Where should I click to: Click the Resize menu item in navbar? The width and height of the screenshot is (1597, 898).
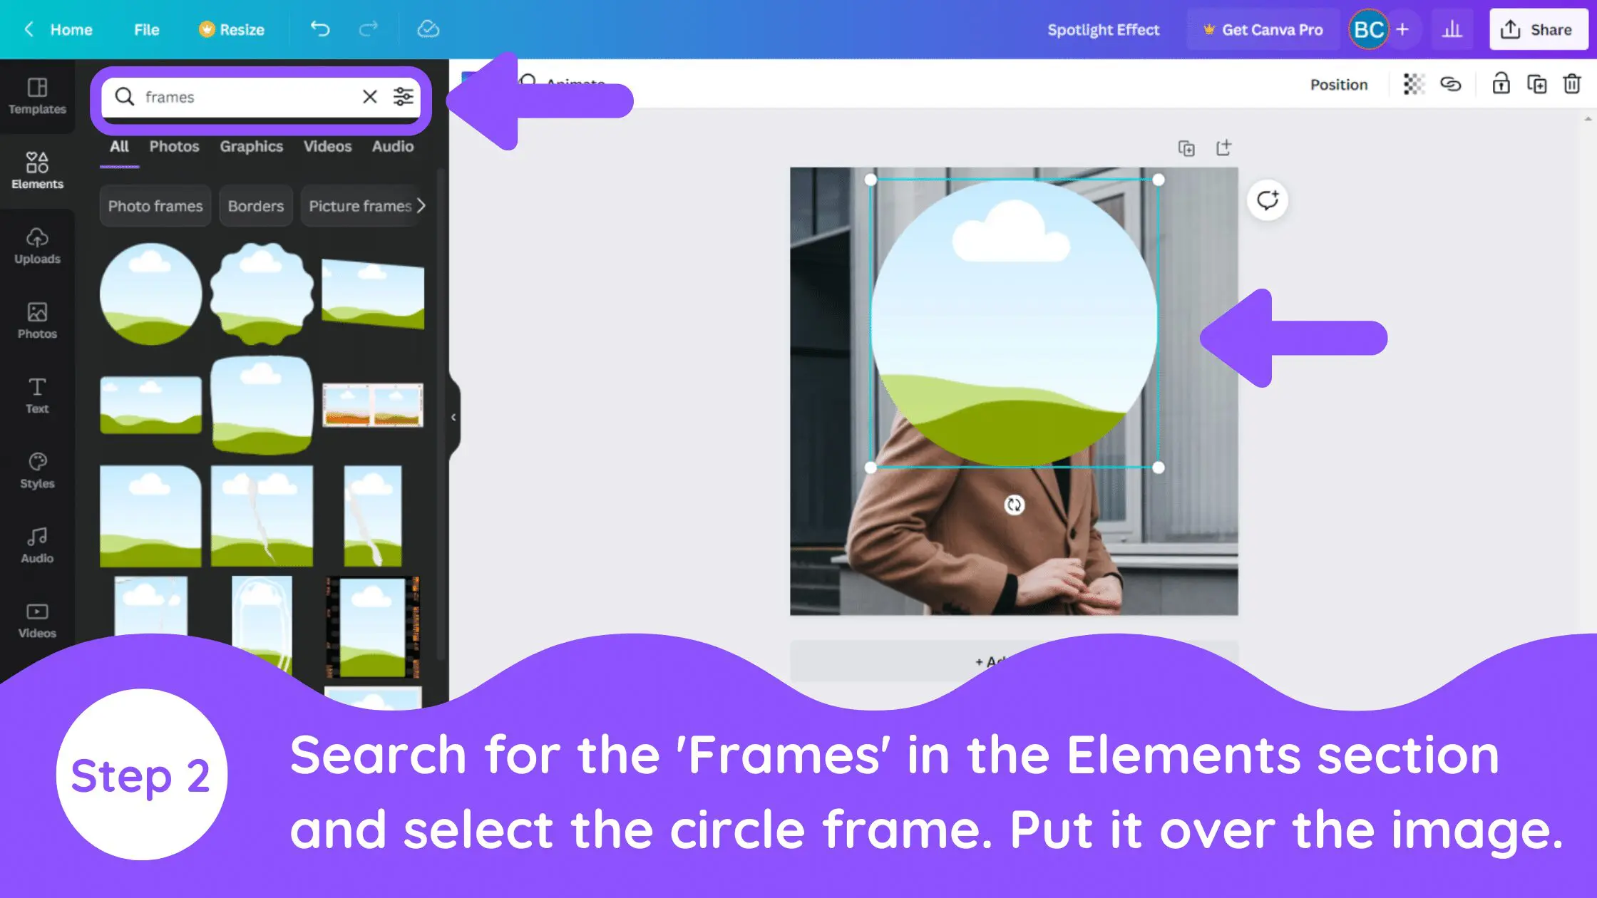(x=230, y=30)
